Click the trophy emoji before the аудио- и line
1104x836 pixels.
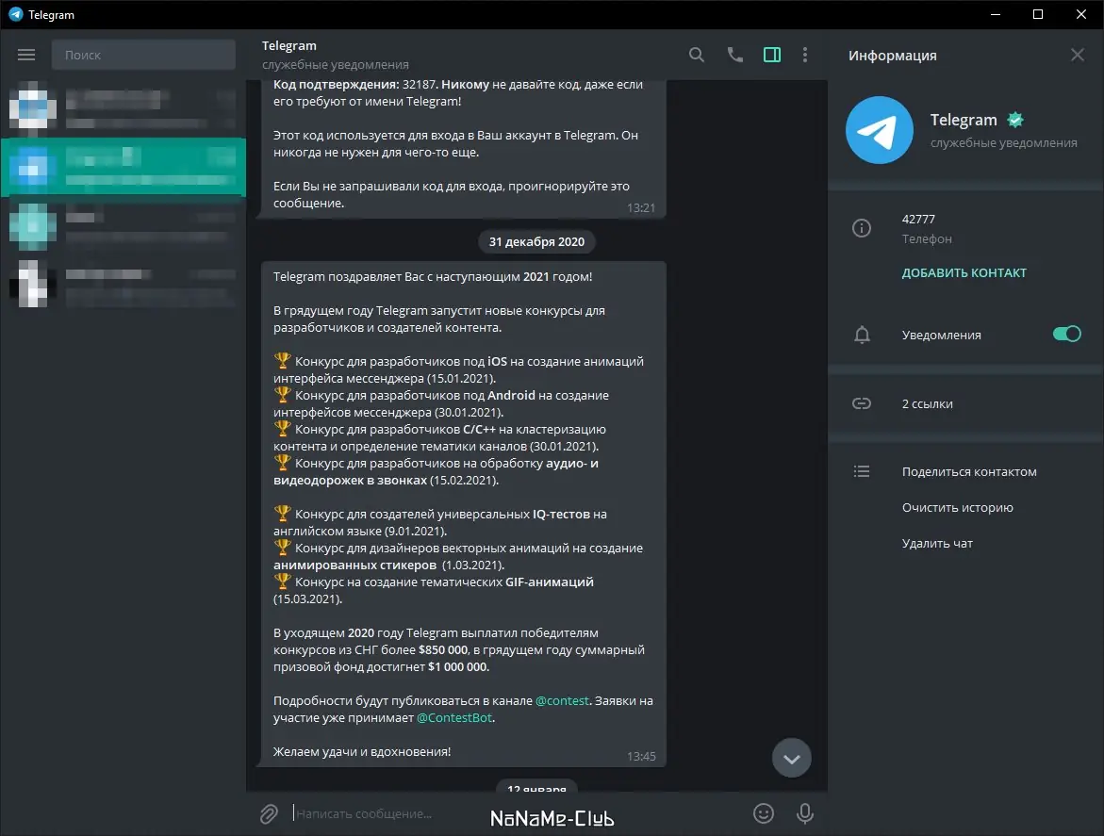pos(282,463)
